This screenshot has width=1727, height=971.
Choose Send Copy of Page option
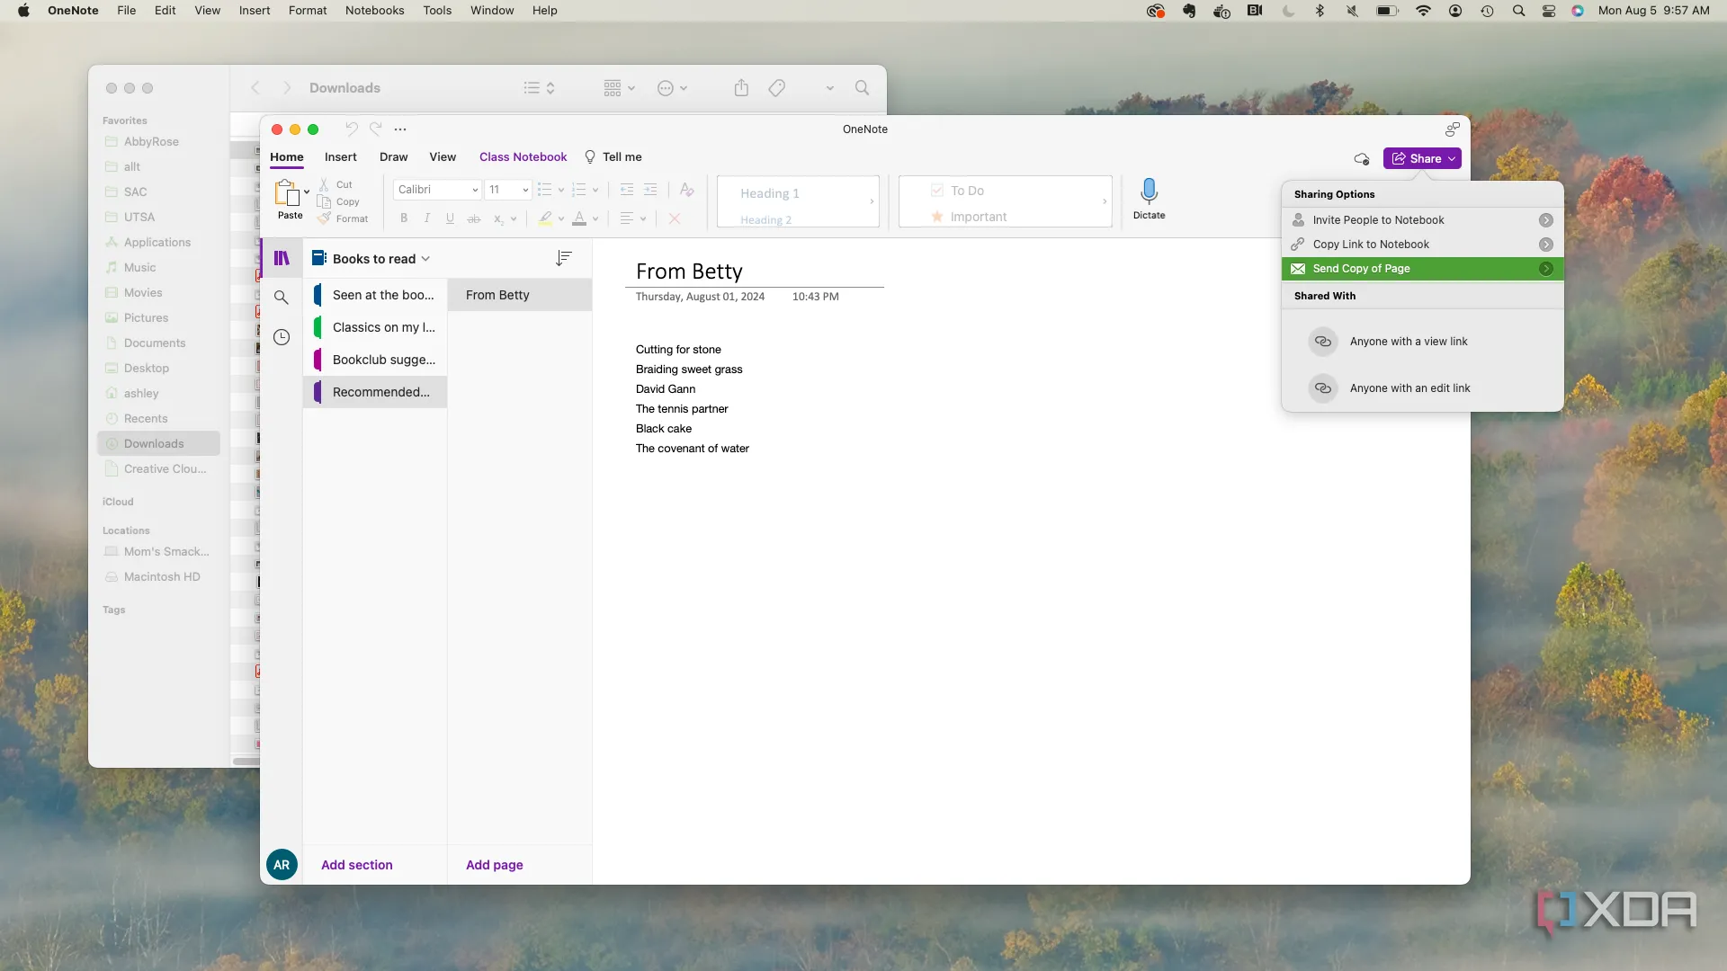(x=1422, y=269)
